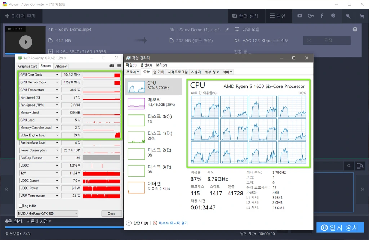Click the left chevrons to previous presets

(x=6, y=189)
